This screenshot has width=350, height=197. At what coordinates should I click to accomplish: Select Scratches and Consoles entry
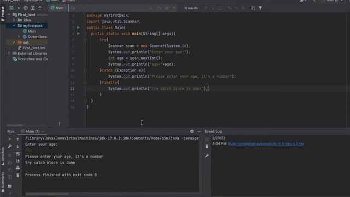(31, 59)
